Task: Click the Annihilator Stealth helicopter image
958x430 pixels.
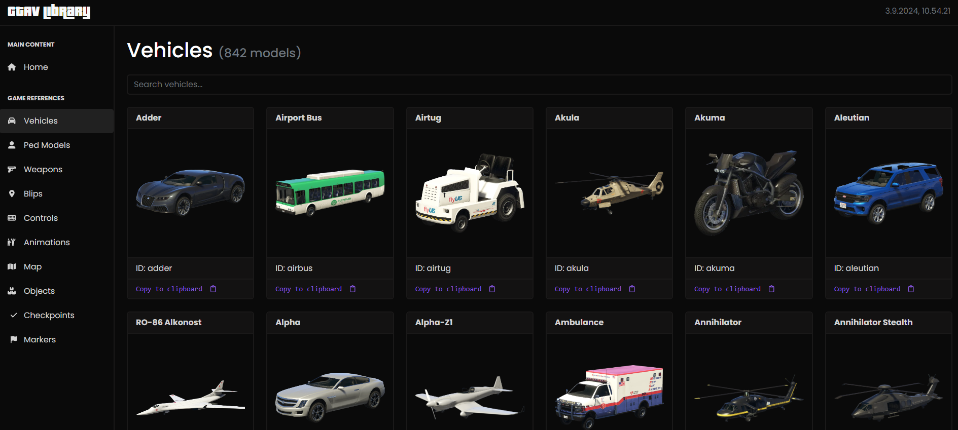Action: coord(889,398)
